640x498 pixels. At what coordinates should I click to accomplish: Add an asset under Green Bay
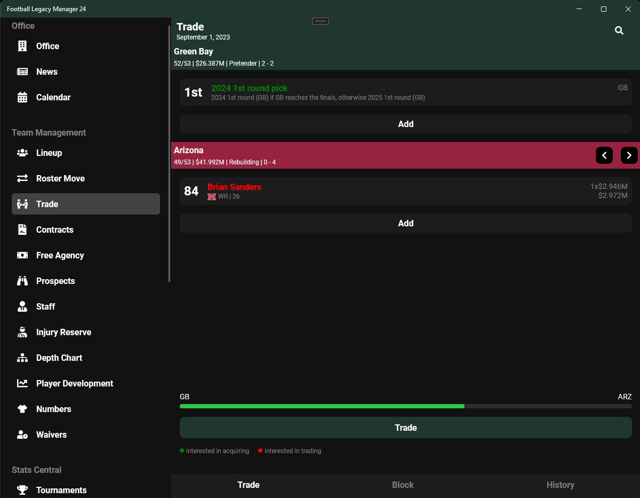click(x=406, y=124)
